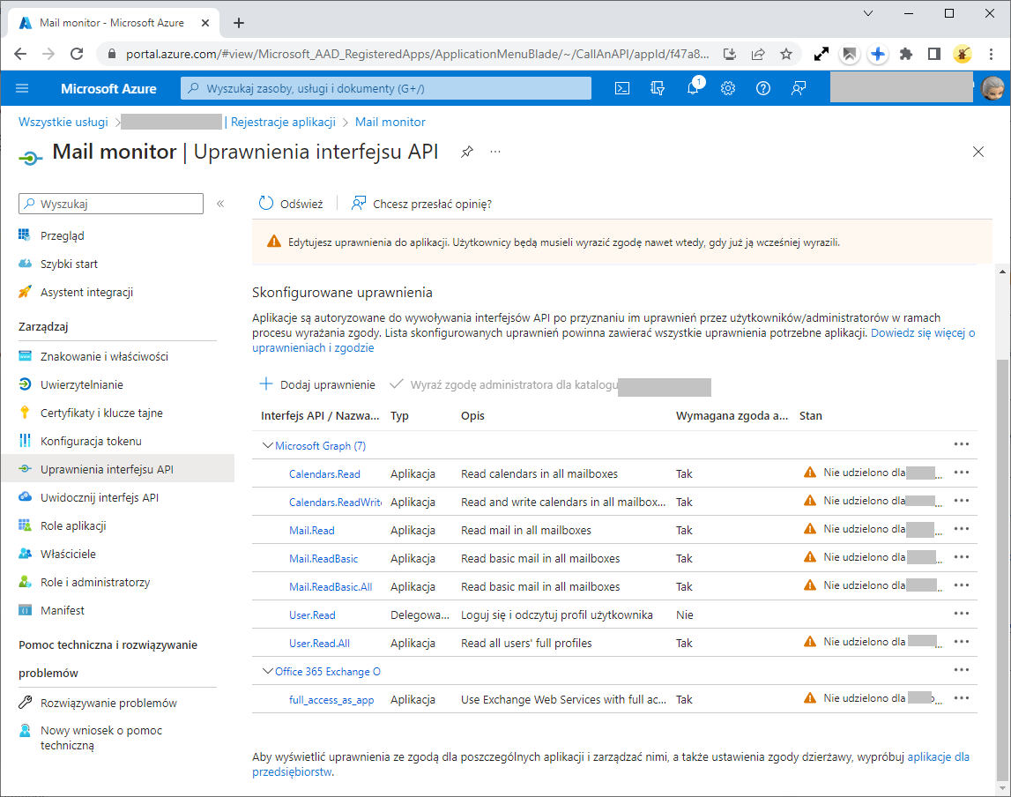Click the directories and subscriptions filter icon

coord(658,88)
